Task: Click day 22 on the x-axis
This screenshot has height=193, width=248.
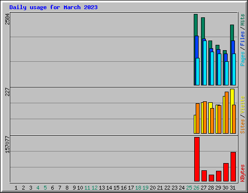Action: [x=167, y=188]
